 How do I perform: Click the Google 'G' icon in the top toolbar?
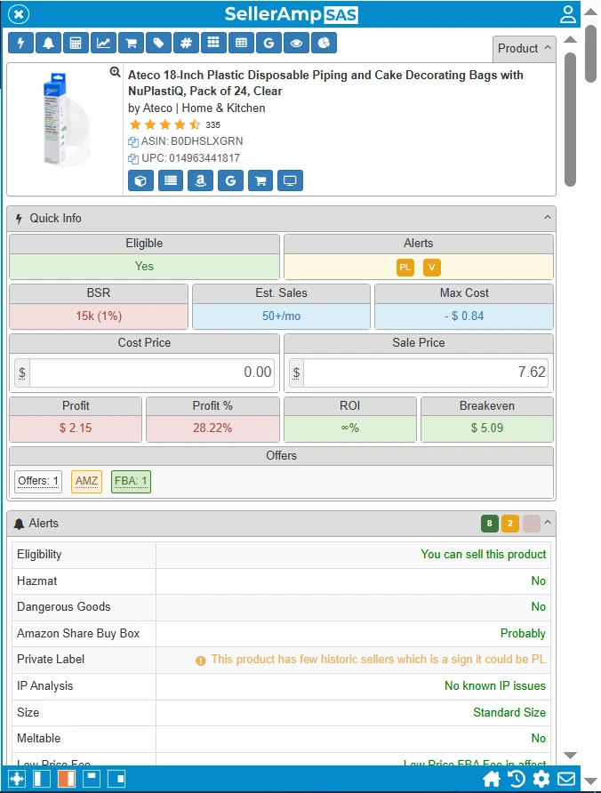(x=268, y=43)
